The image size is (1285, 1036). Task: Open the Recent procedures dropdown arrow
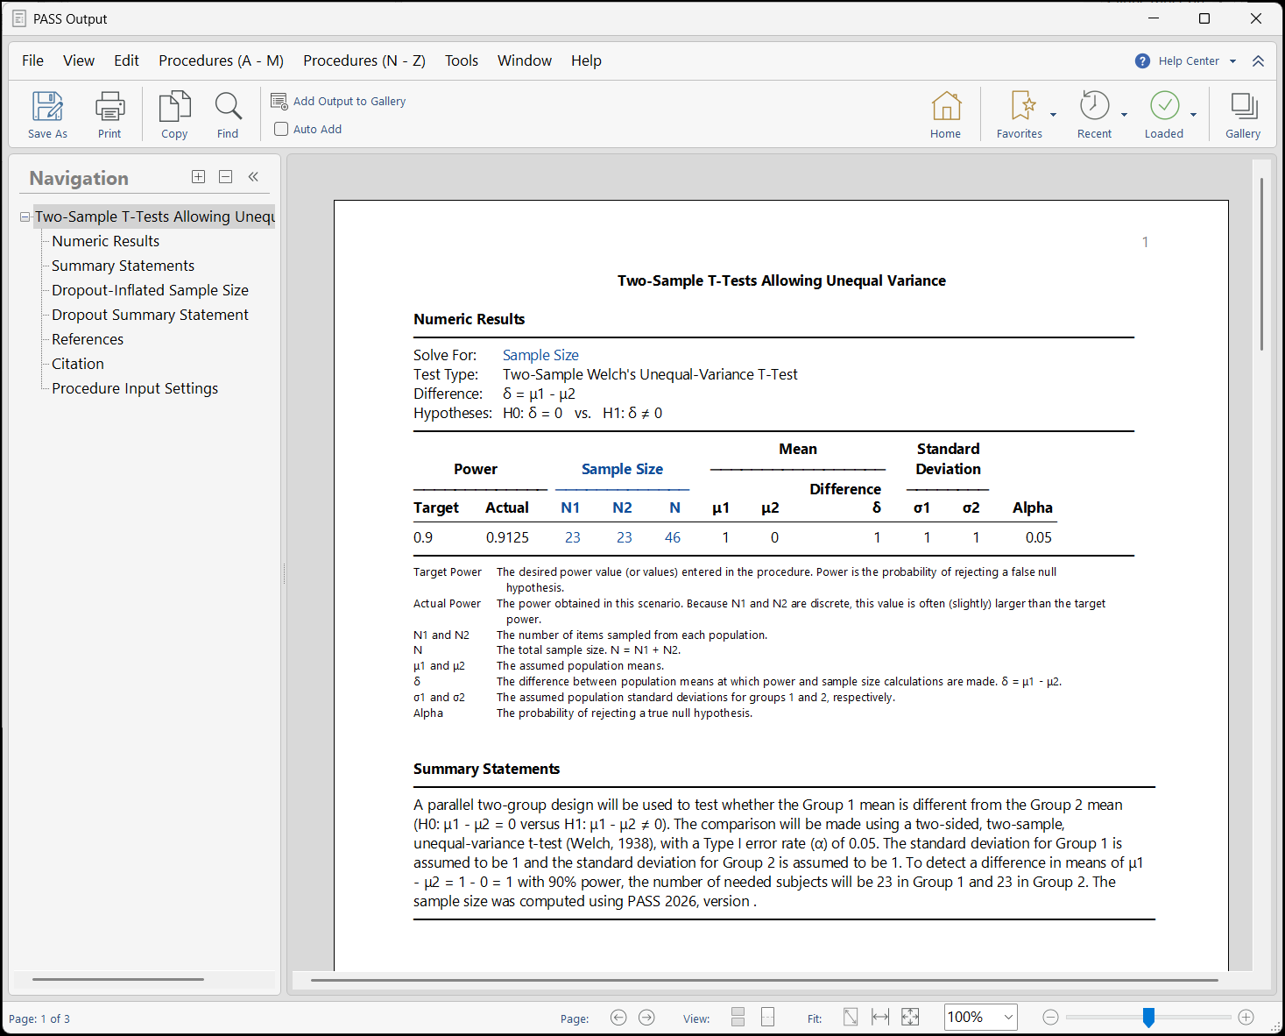1124,115
